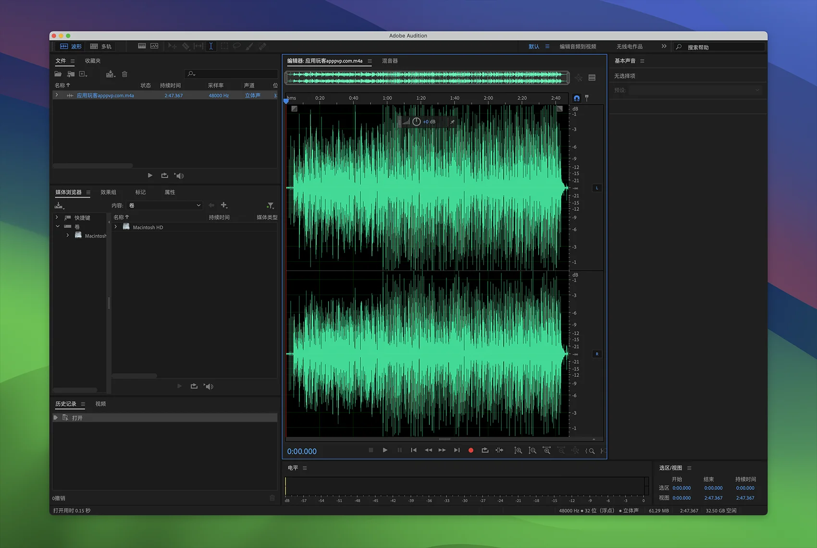Zoom in time in the editor

coord(546,451)
